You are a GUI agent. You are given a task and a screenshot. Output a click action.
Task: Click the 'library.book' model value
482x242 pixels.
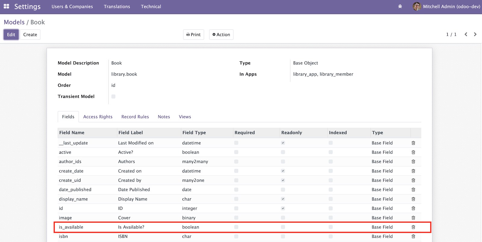(x=124, y=74)
